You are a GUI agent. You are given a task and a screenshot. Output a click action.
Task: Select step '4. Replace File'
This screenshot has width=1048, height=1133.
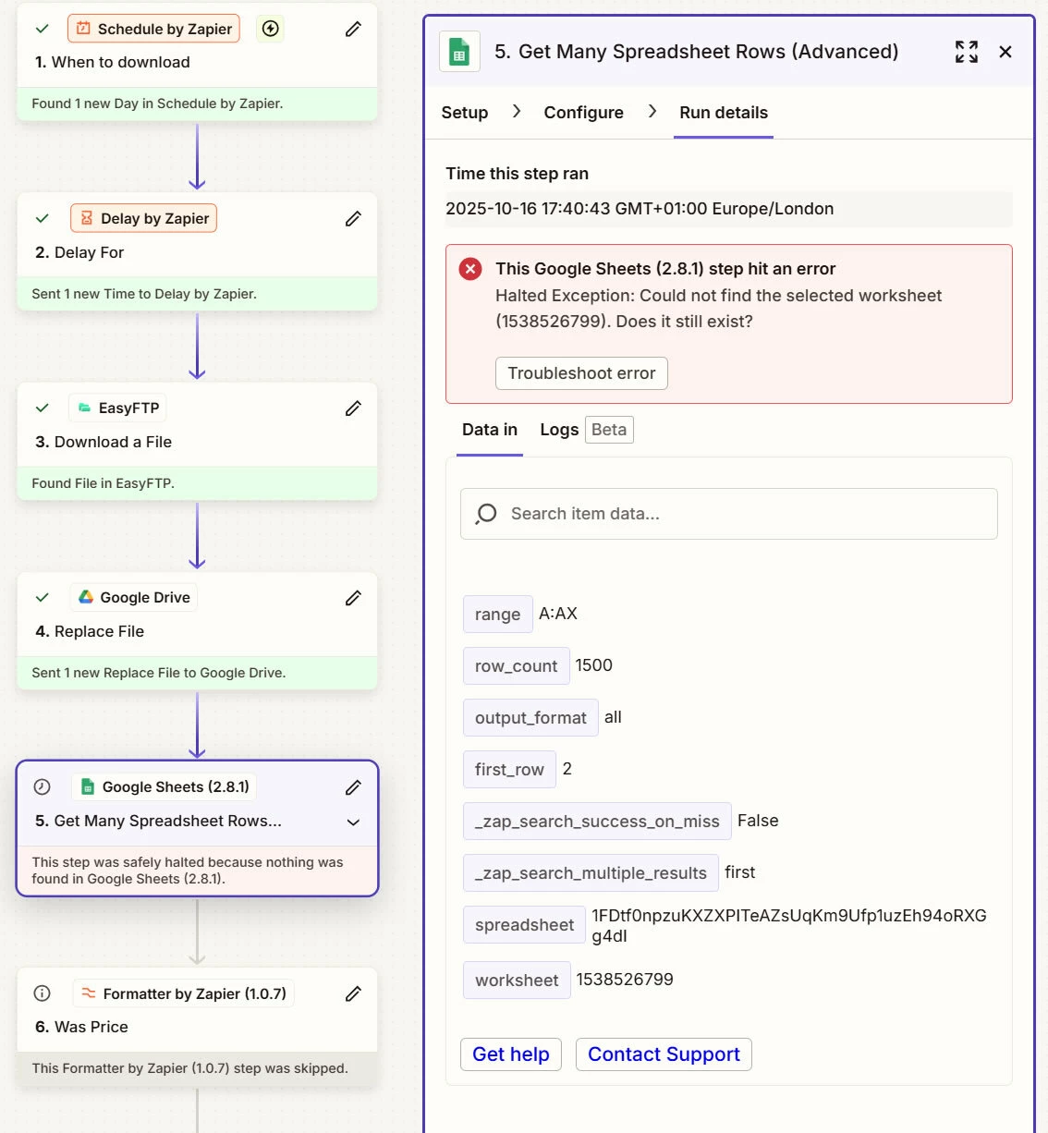90,631
